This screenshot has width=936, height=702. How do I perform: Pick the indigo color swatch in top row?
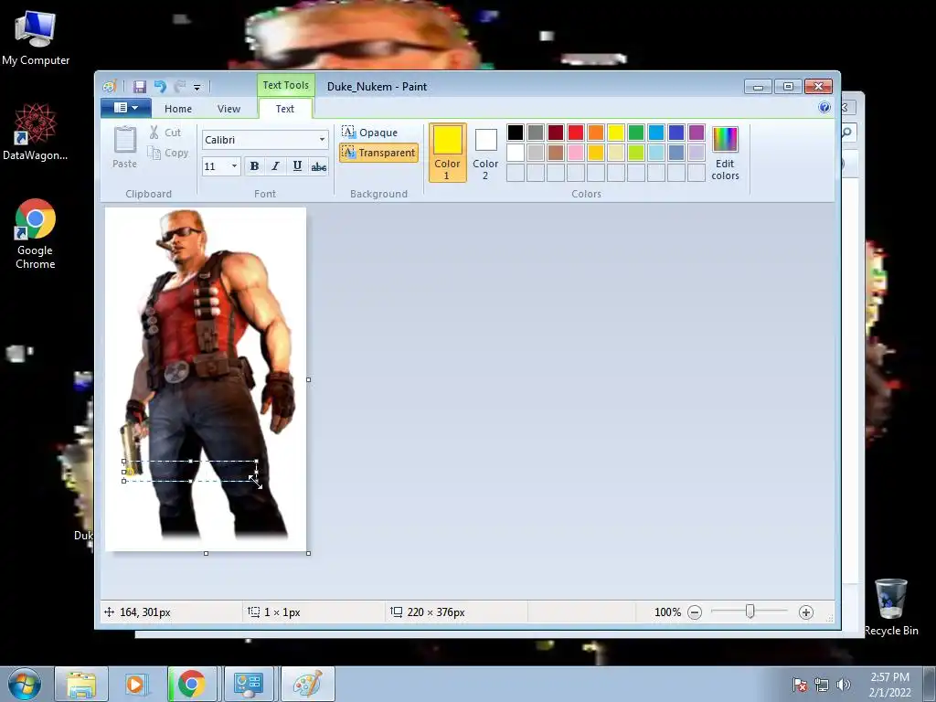tap(676, 132)
